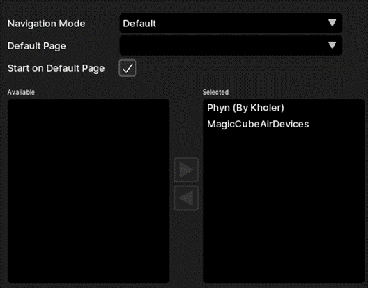Click the Navigation Mode label
368x288 pixels.
pyautogui.click(x=46, y=24)
